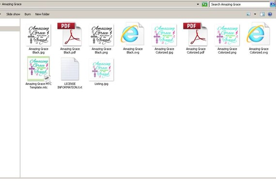This screenshot has width=276, height=185.
Task: Click the green refresh icon in address bar
Action: (x=204, y=4)
